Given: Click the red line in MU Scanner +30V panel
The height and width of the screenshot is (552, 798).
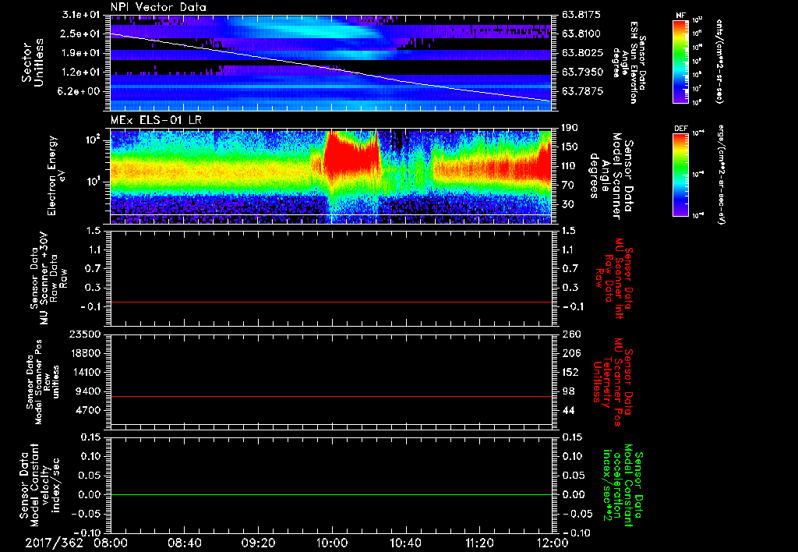Looking at the screenshot, I should coord(330,302).
